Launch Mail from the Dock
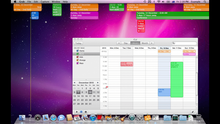Viewport: 220px width, 124px height. (x=46, y=118)
